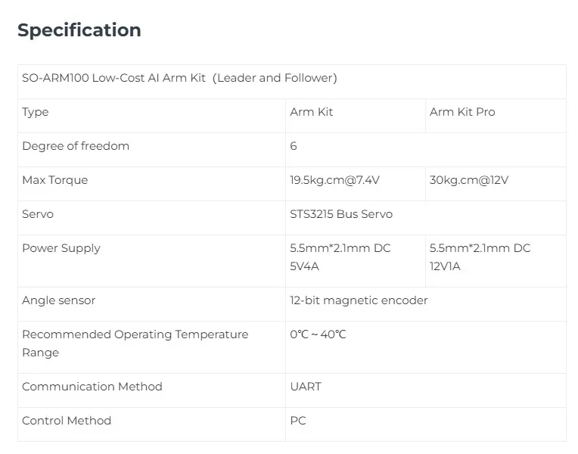Viewport: 578px width, 454px height.
Task: Click the value 6 for degree of freedom
Action: tap(294, 146)
